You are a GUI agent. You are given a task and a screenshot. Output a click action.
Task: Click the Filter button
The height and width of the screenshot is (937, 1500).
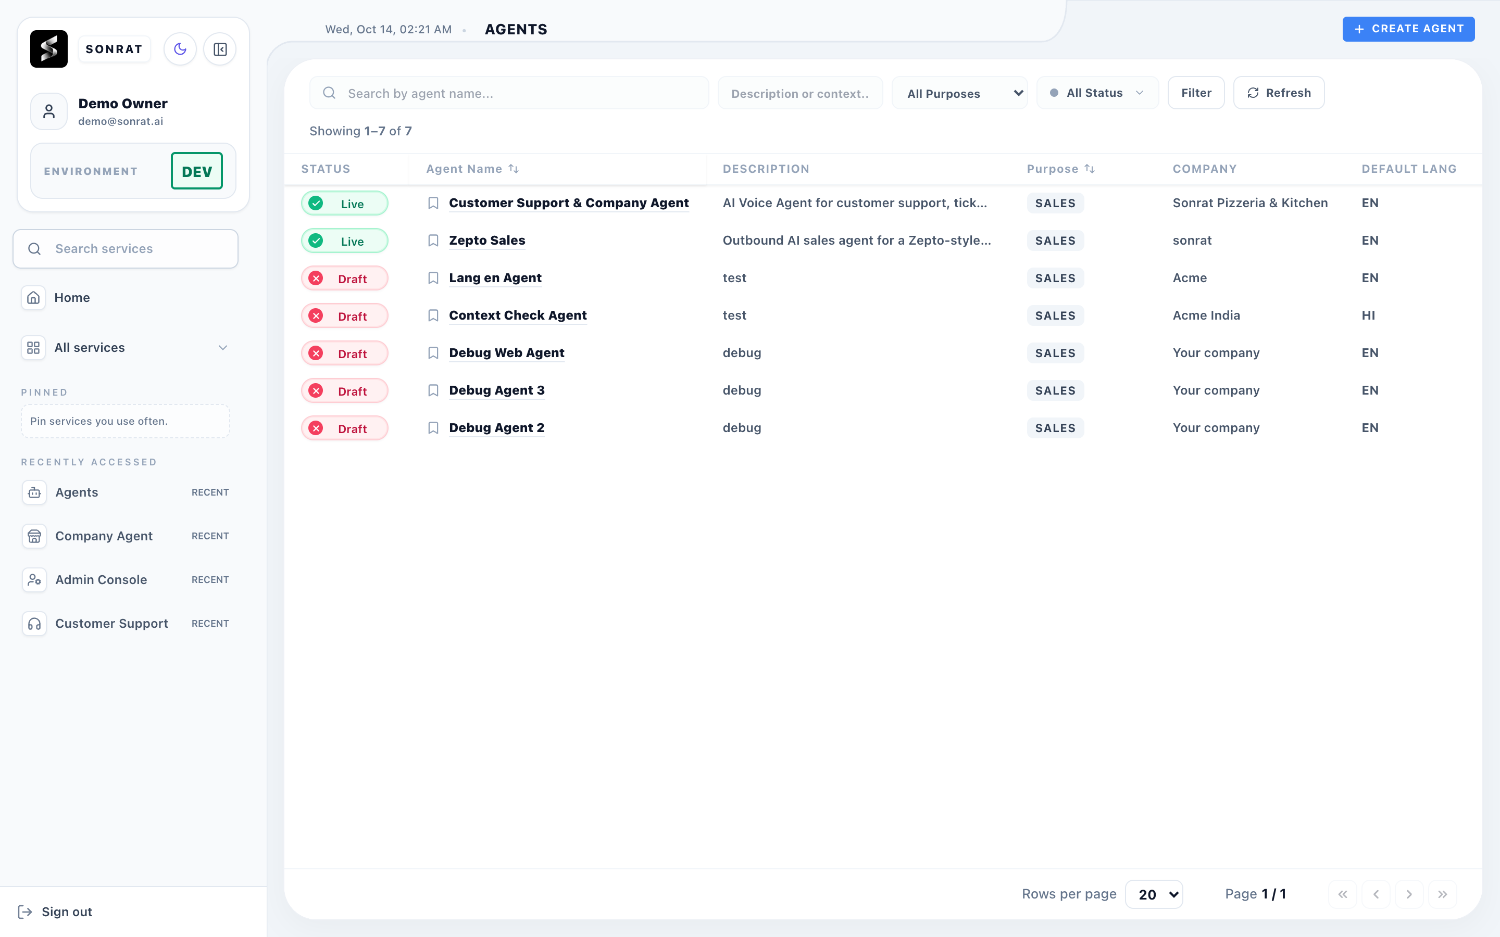1196,93
